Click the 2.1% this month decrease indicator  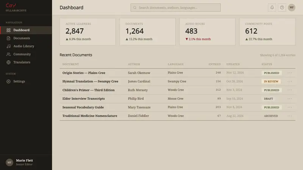[198, 39]
